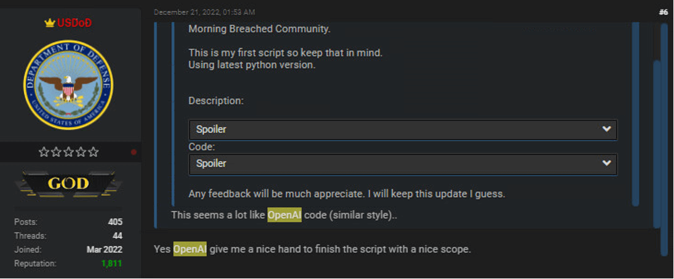Click highlighted OpenAI in the quoted text
The height and width of the screenshot is (279, 674).
(x=284, y=215)
